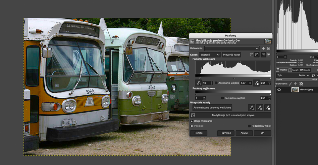Click Modyfikacja tych ustawień jako krzywe
Viewport: 318px width, 165px height.
(x=231, y=115)
